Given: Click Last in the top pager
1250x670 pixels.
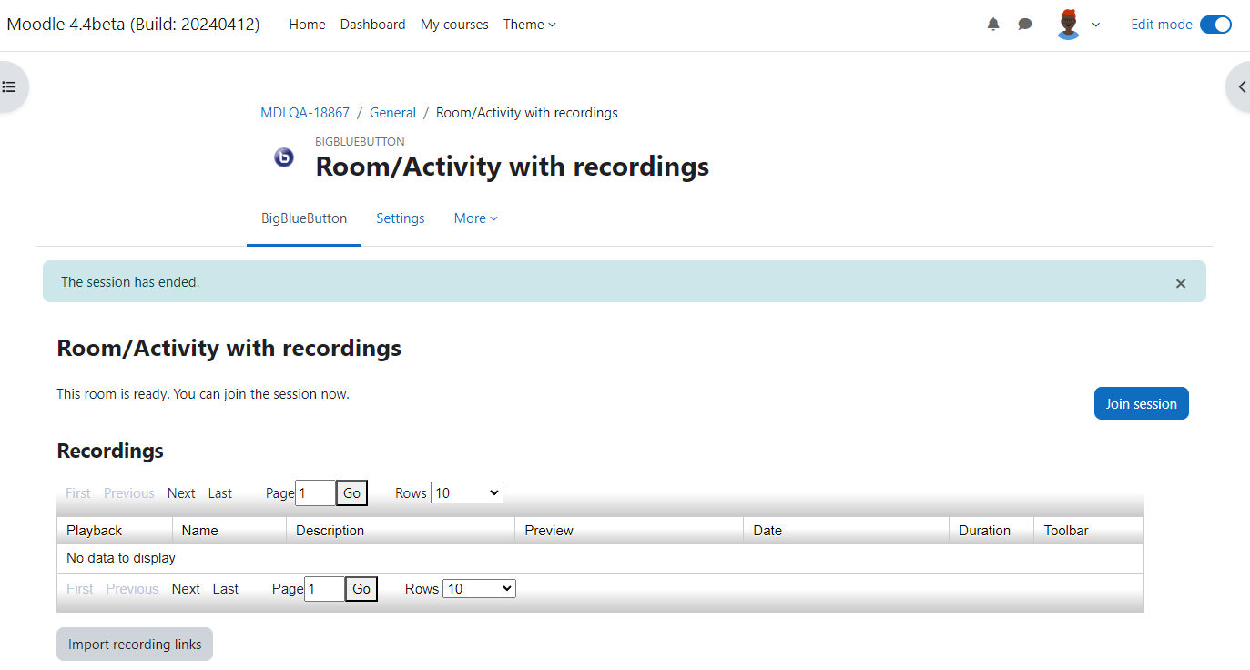Looking at the screenshot, I should [220, 493].
